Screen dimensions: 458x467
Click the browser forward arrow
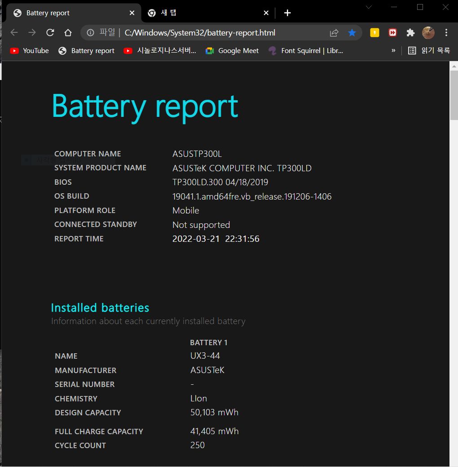pos(32,32)
